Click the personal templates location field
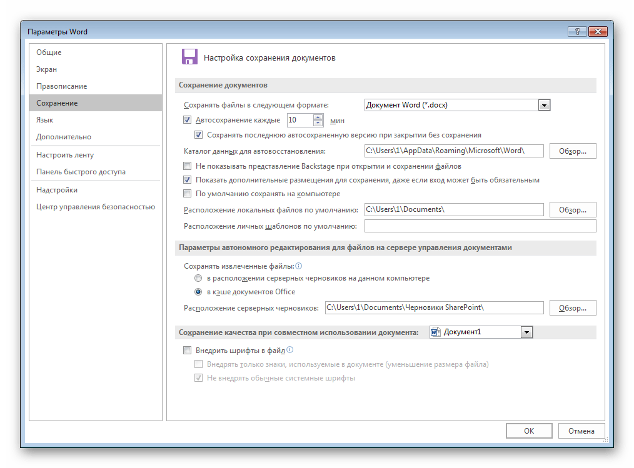This screenshot has height=468, width=634. pos(480,226)
